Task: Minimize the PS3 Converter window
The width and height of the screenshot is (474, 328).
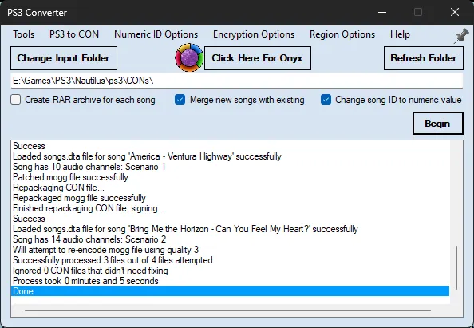Action: coord(382,13)
